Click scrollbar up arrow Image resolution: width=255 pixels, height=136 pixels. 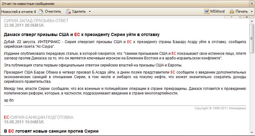pyautogui.click(x=252, y=21)
